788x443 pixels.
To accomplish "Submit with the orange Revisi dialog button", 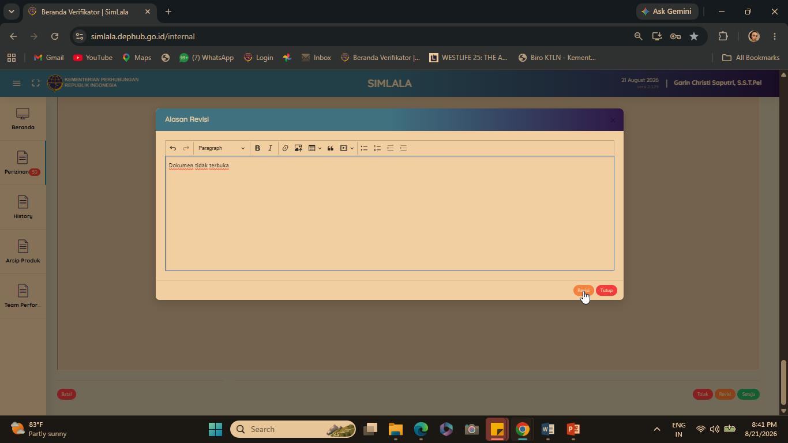I will (x=583, y=290).
